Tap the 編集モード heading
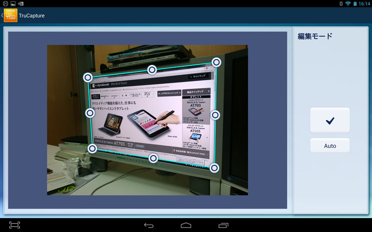This screenshot has width=372, height=232. pyautogui.click(x=315, y=36)
